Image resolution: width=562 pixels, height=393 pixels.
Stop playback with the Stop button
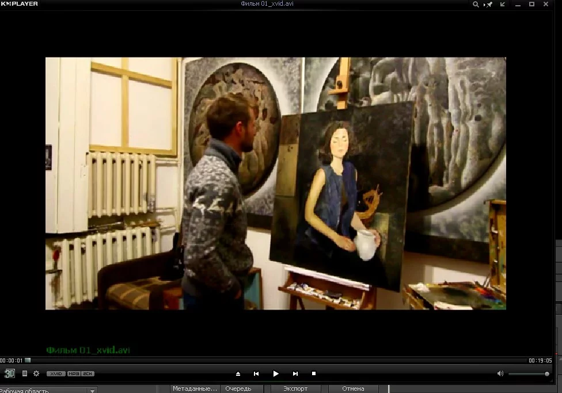tap(314, 373)
